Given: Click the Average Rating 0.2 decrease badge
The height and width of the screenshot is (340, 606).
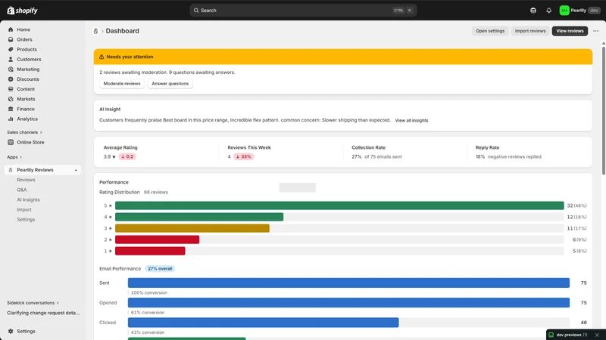Looking at the screenshot, I should (x=127, y=157).
